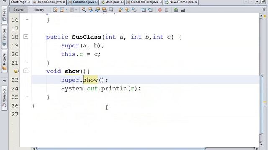Open the Navigator side panel
The image size is (268, 150).
[4, 98]
